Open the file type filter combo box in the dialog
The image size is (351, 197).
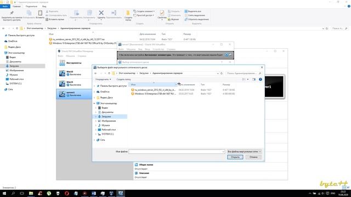(244, 152)
